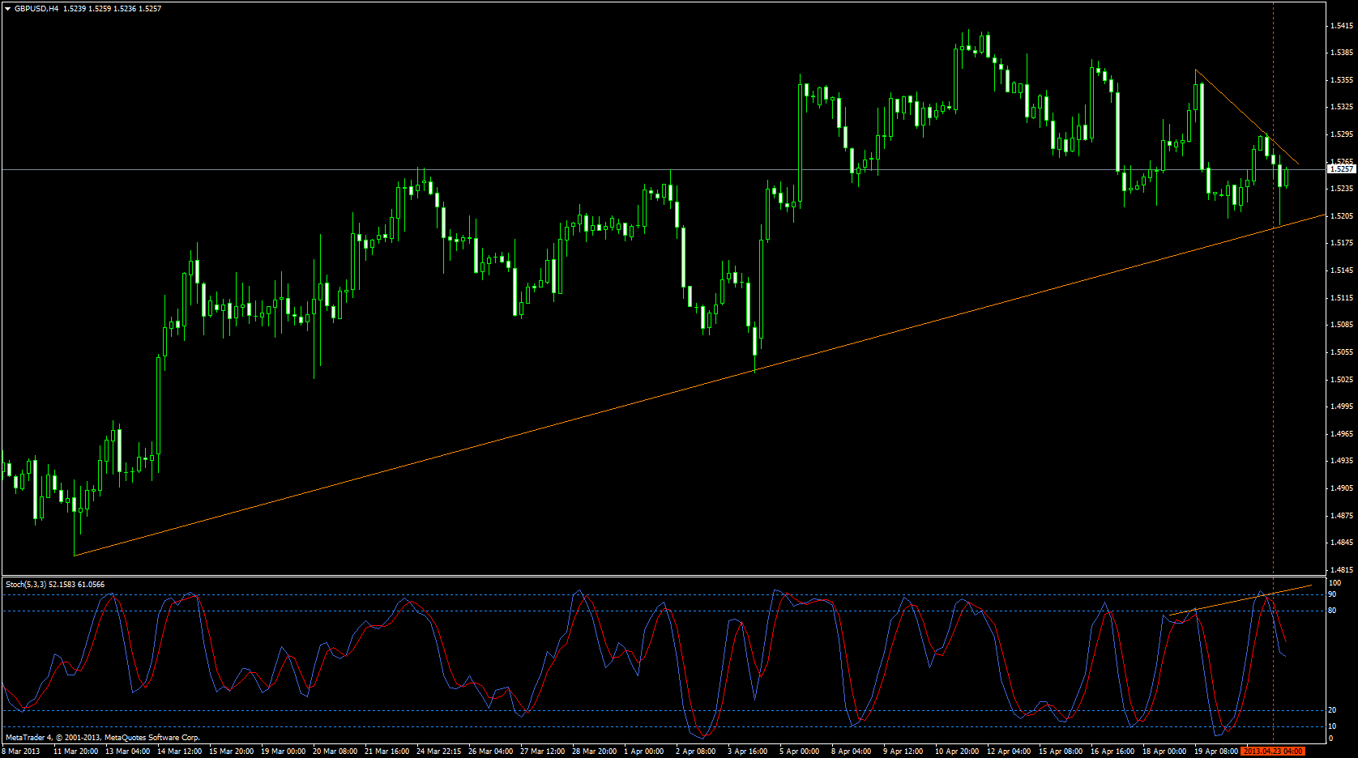Click the 1.5085 price axis label
Image resolution: width=1358 pixels, height=758 pixels.
click(x=1341, y=325)
